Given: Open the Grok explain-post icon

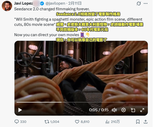Looking at the screenshot, I should 139,4.
